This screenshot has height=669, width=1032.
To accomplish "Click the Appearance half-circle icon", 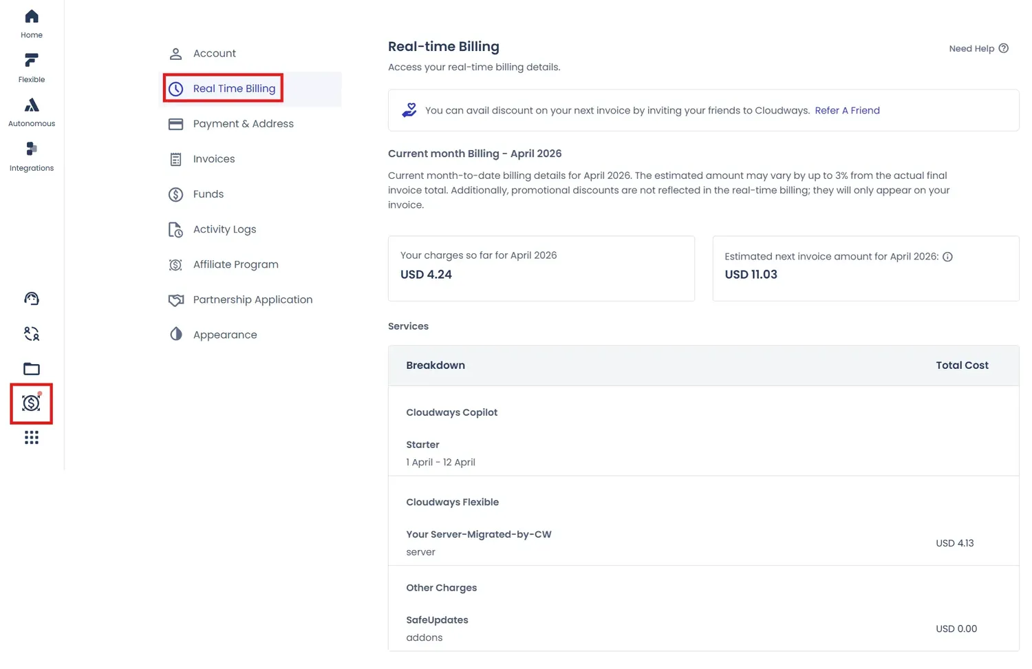I will pos(176,334).
